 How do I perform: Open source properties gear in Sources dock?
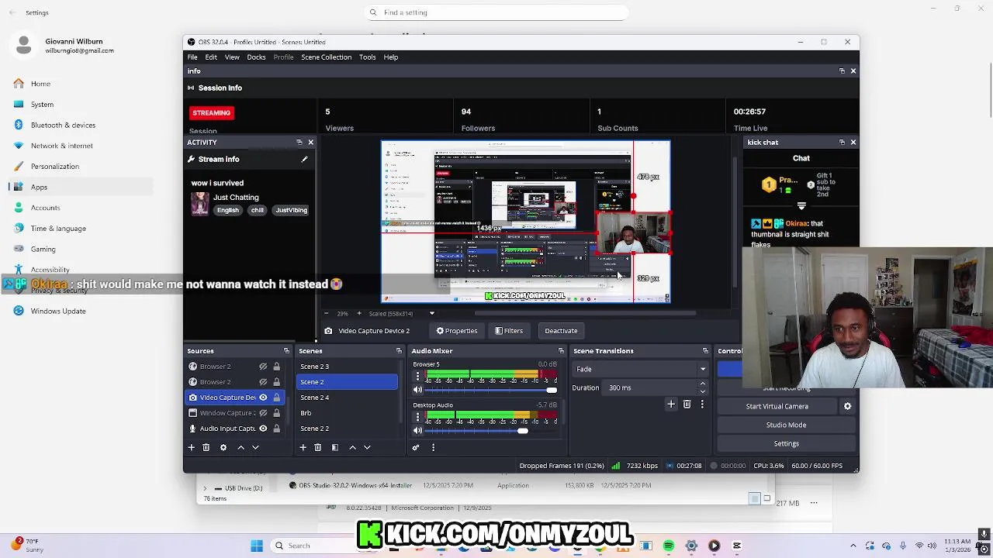(223, 447)
